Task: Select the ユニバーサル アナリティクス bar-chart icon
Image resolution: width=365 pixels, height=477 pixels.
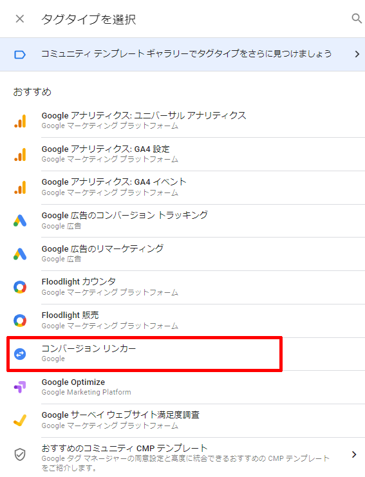Action: click(20, 121)
